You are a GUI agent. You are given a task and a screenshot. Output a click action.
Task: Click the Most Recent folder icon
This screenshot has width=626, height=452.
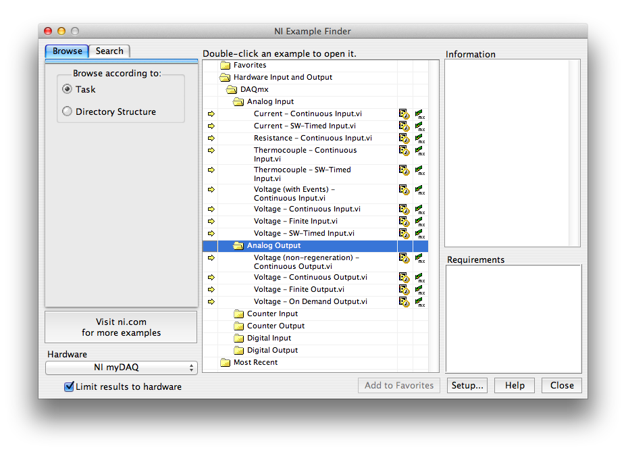point(226,363)
